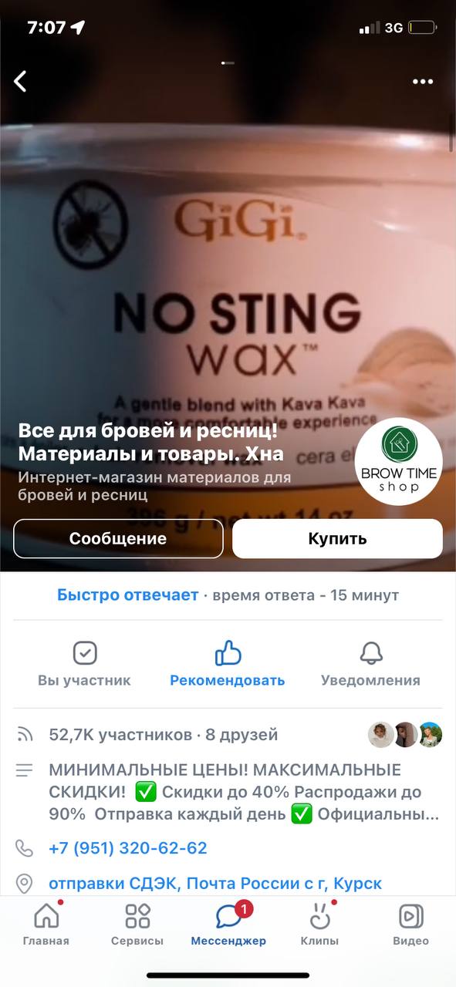Tap the Купить button
The width and height of the screenshot is (456, 987).
[338, 538]
